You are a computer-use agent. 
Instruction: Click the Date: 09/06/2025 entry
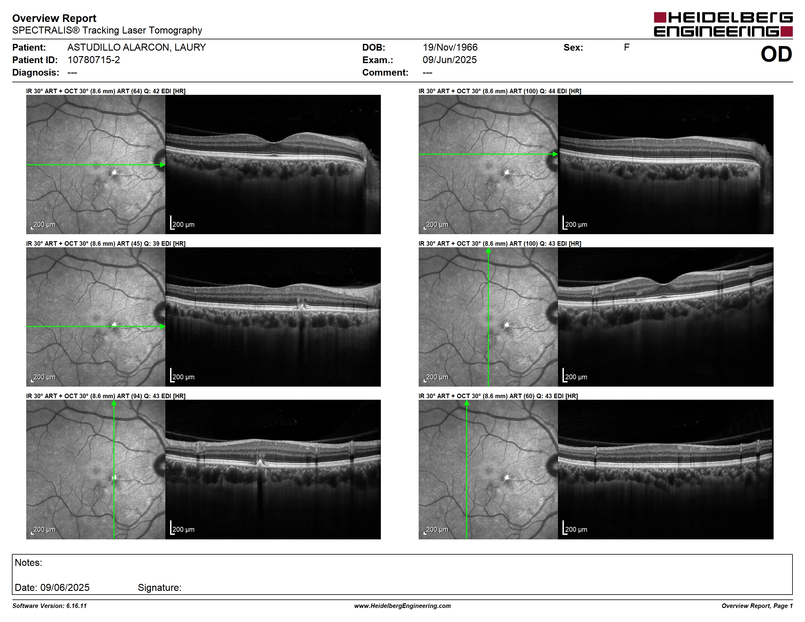point(52,587)
